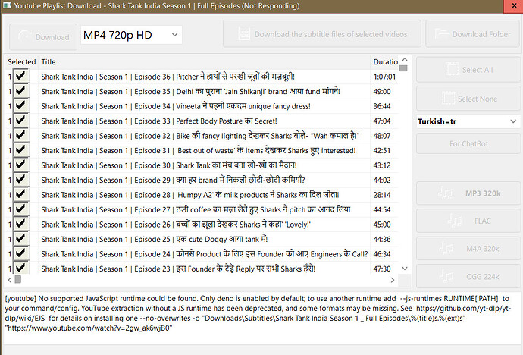Click Download the subtitle files of selected videos

322,33
